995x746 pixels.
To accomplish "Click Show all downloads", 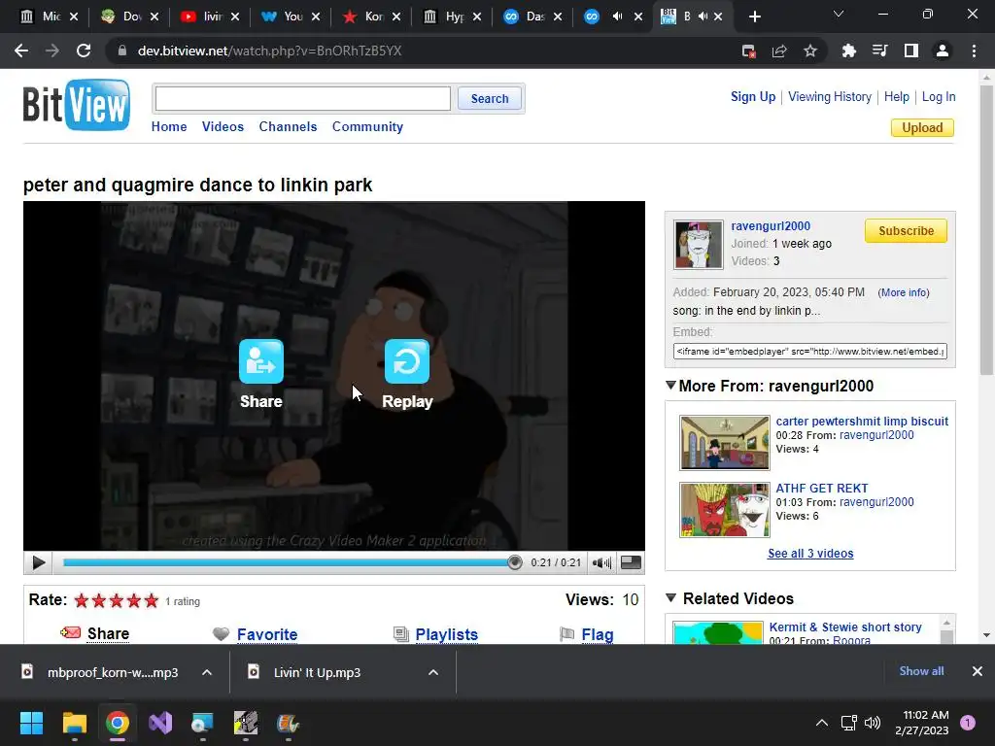I will point(921,670).
